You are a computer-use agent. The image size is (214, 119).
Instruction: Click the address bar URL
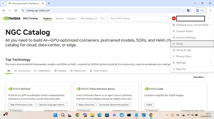click(x=38, y=11)
